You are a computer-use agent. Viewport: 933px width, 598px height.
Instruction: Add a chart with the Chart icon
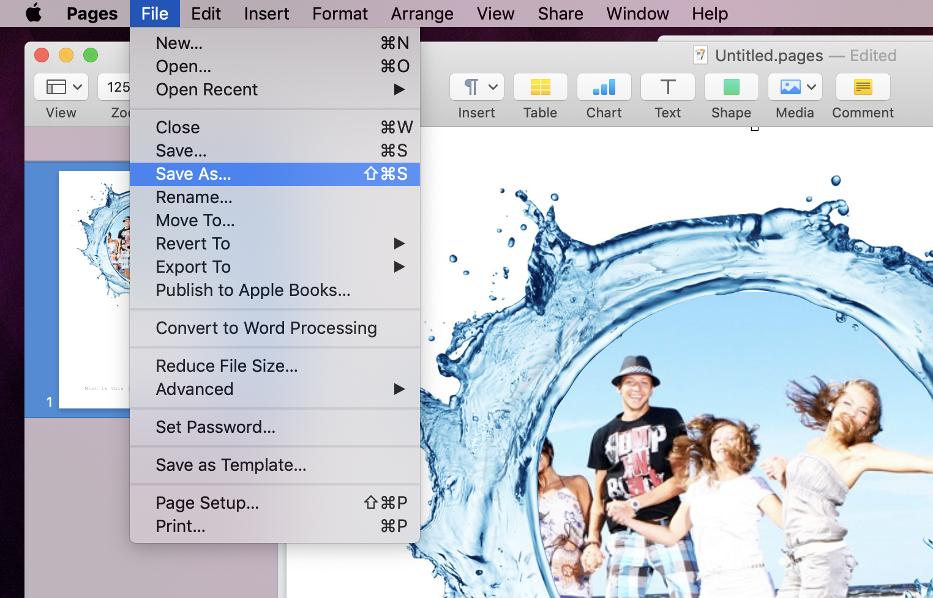click(604, 87)
